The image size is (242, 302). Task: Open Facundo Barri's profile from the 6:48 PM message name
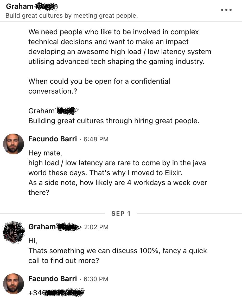coord(53,139)
